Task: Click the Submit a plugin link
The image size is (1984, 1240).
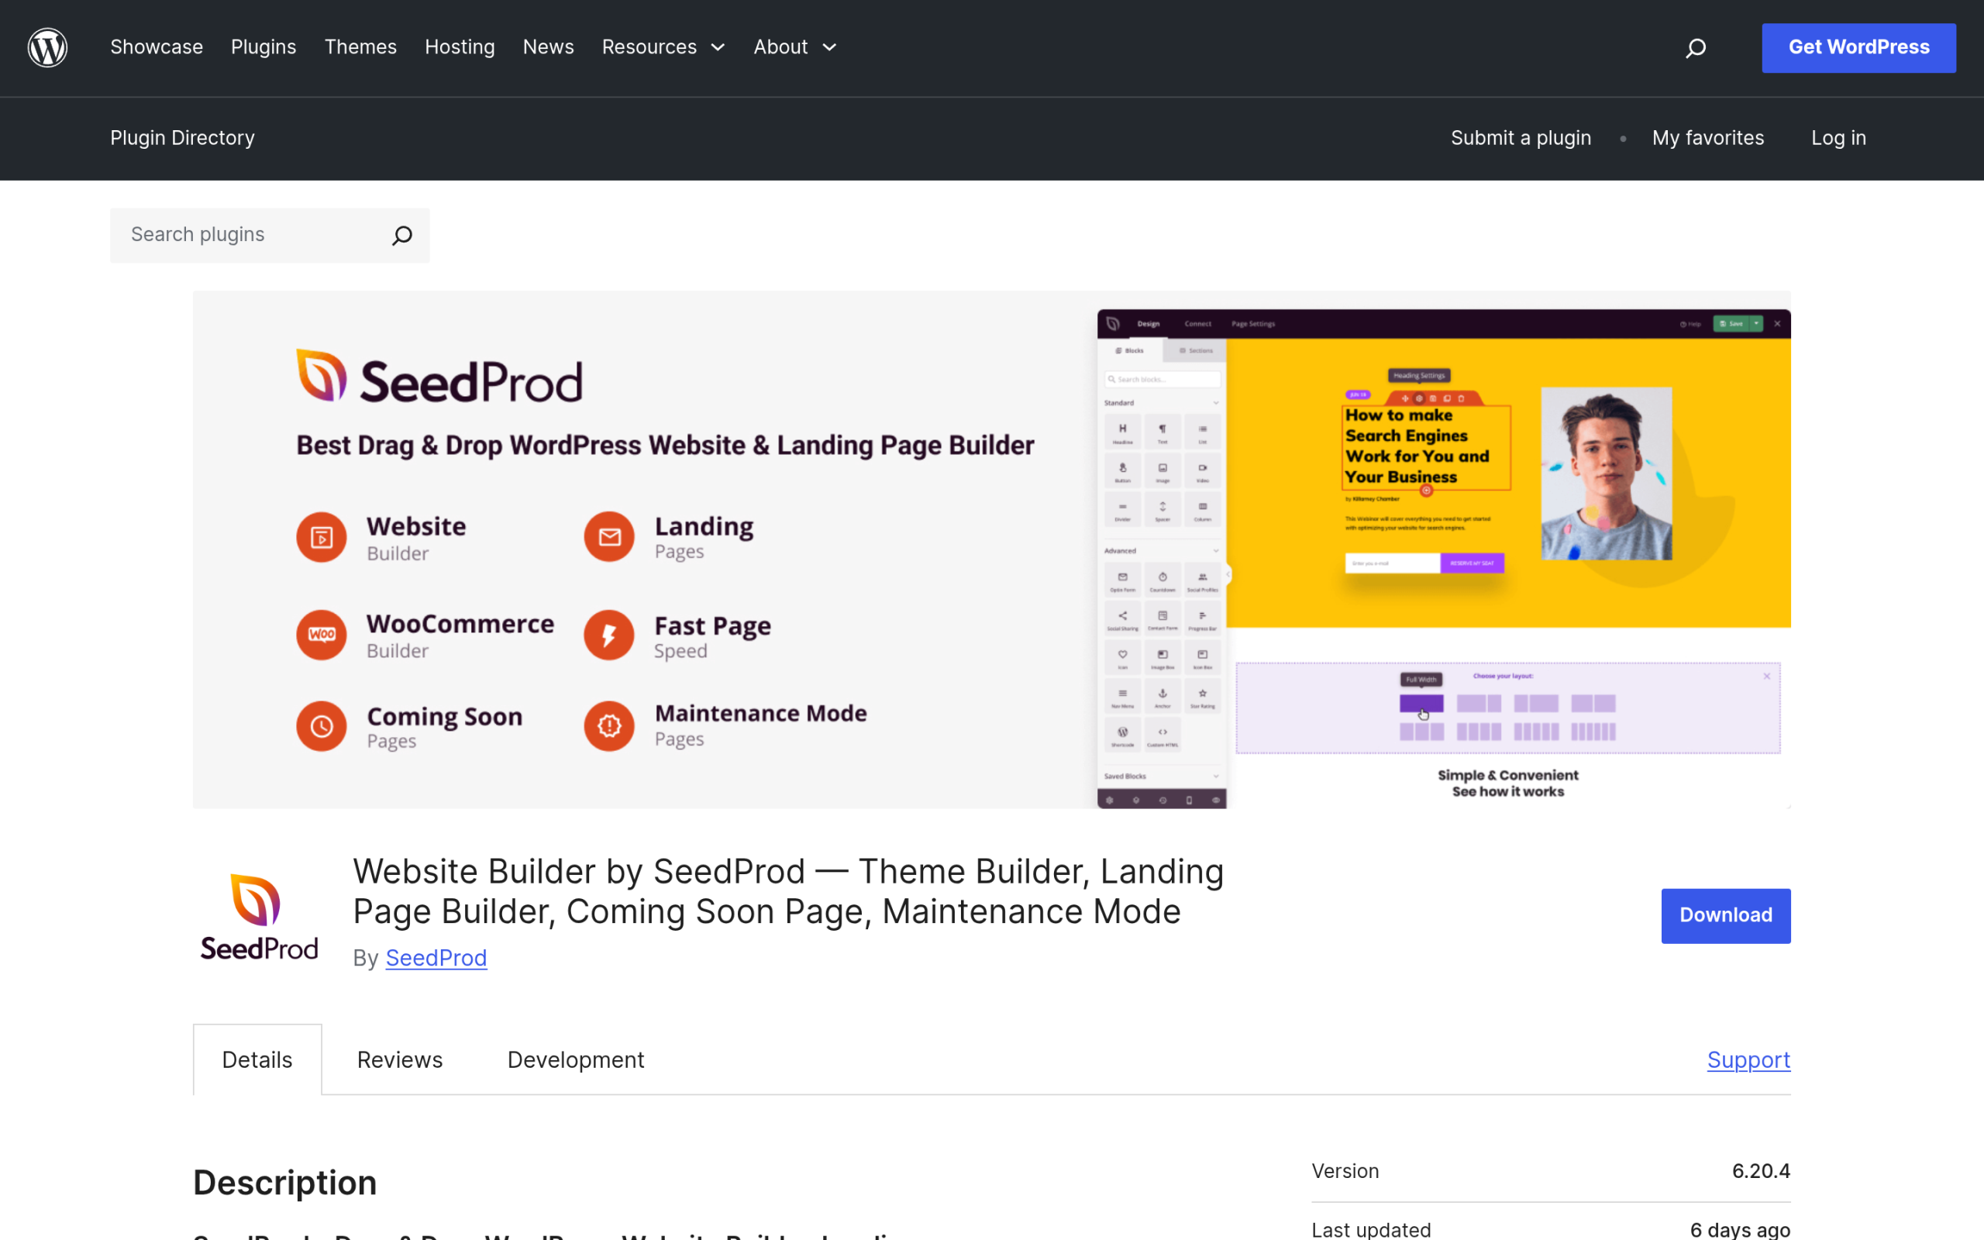Action: [x=1521, y=138]
